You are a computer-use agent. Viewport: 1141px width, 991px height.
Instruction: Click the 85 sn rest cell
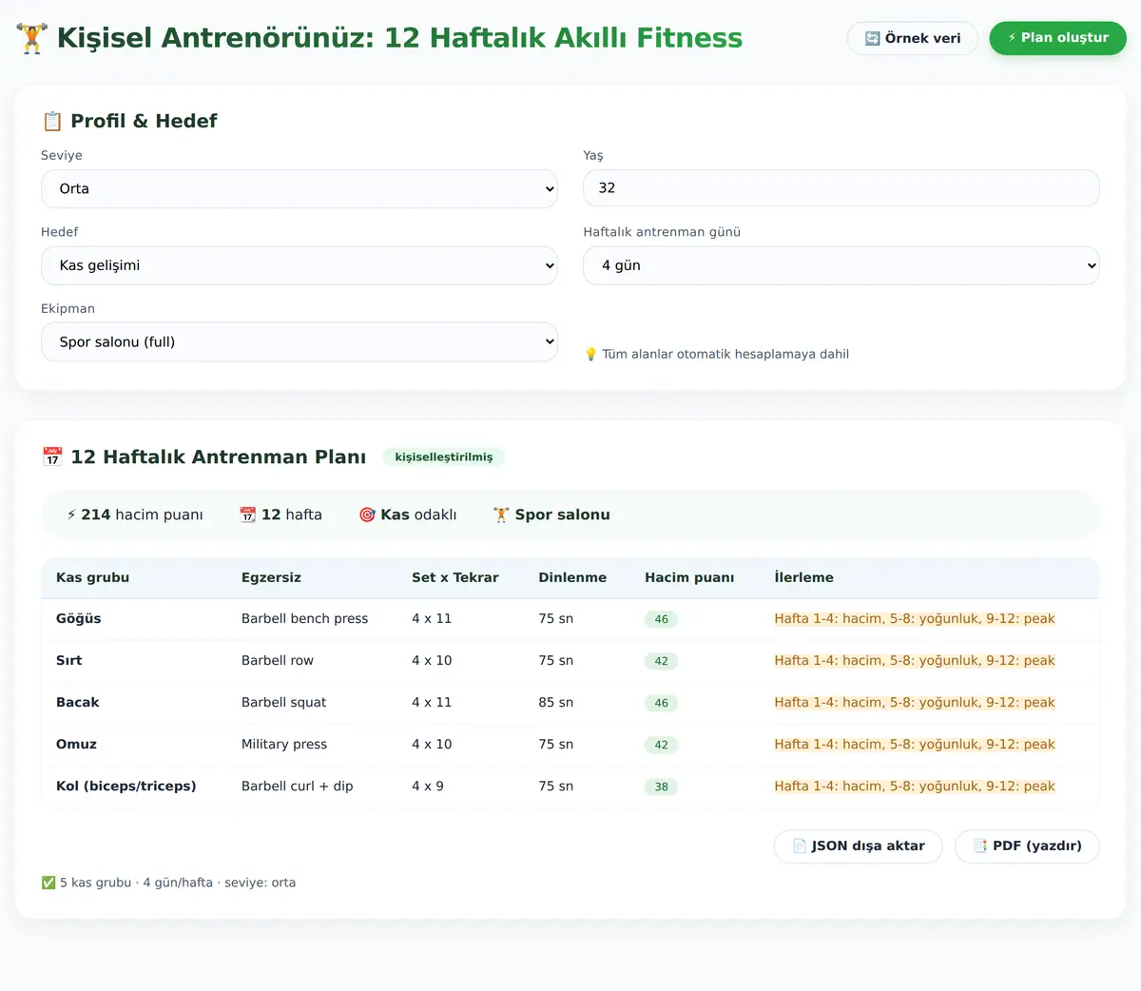point(556,702)
